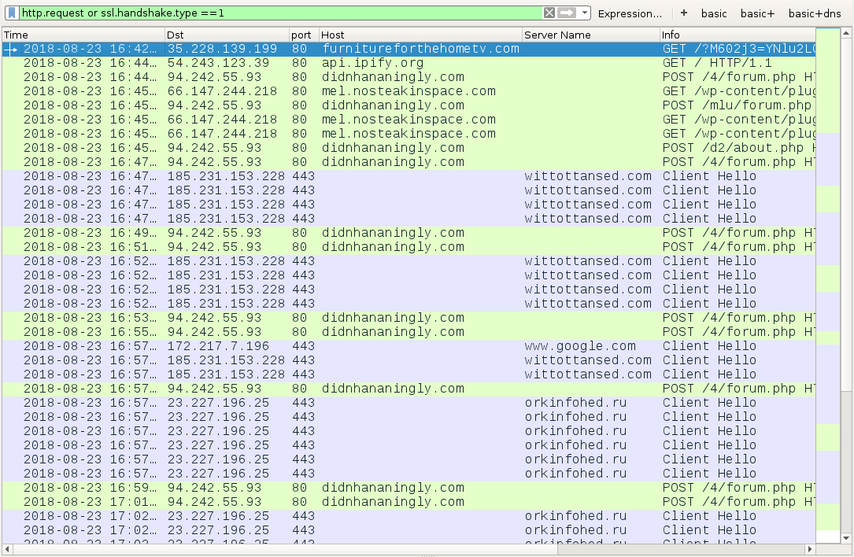Sort by the Host column header
Screen dimensions: 854x557
click(420, 35)
